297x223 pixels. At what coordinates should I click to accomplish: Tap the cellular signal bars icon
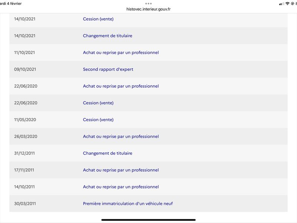[281, 4]
